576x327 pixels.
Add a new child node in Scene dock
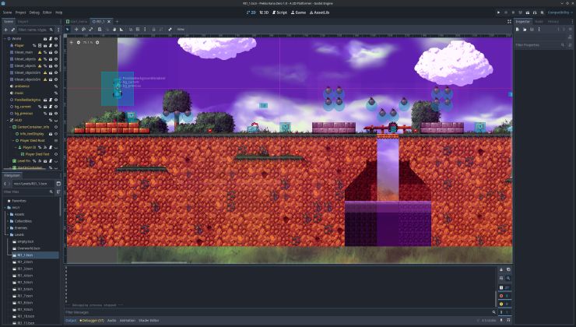[x=5, y=30]
